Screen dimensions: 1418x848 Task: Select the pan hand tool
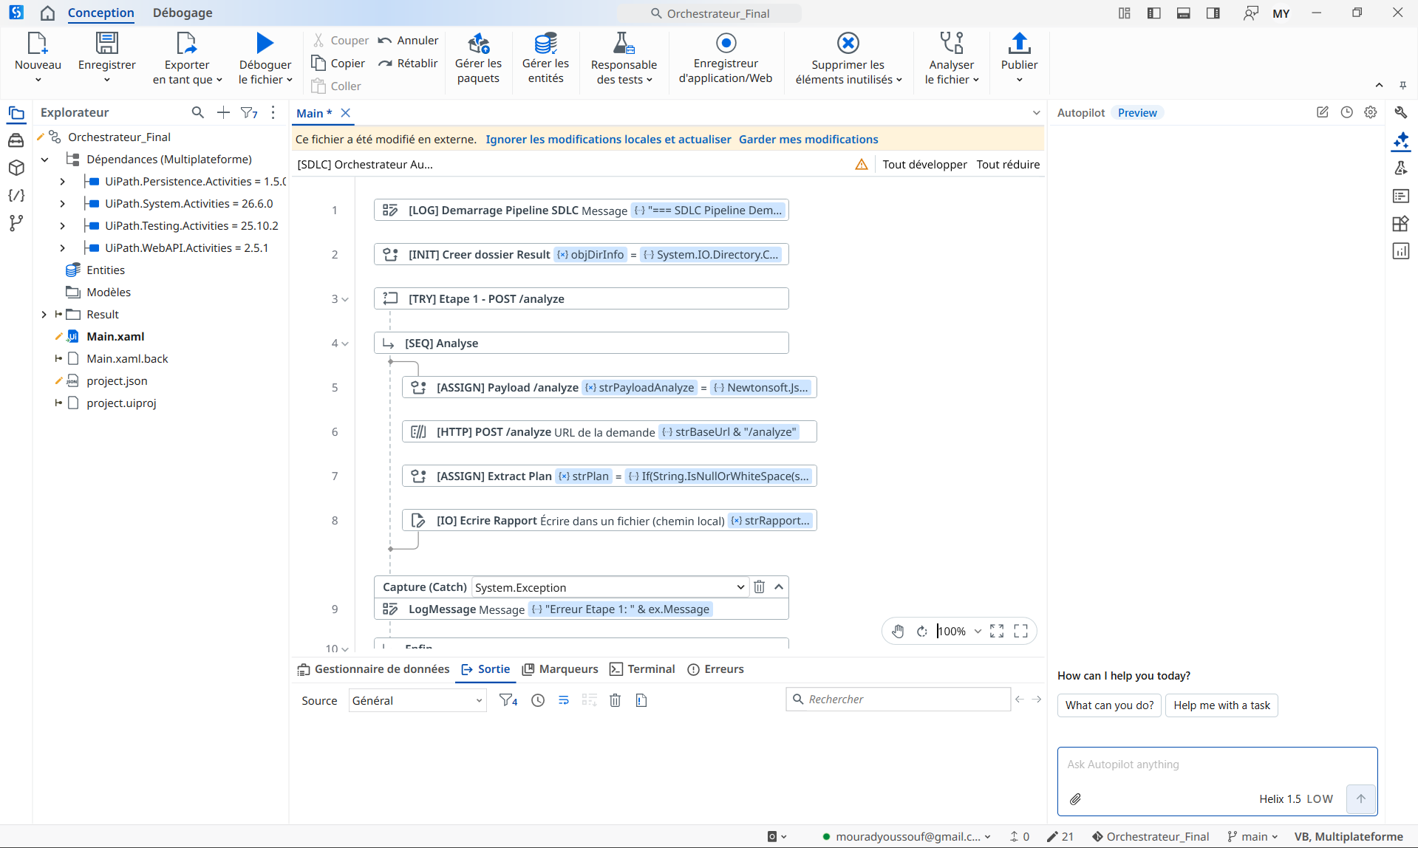(898, 632)
